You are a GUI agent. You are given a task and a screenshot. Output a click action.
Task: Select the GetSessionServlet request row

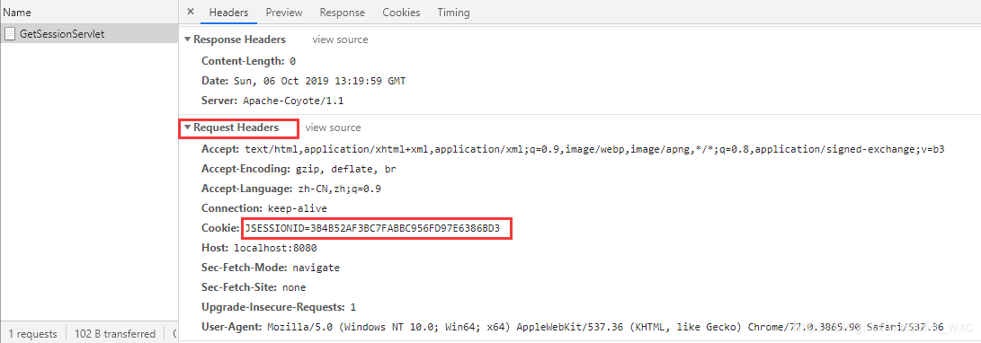pos(89,34)
